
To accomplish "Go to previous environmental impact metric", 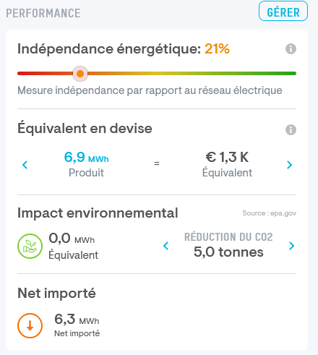I will coord(166,246).
